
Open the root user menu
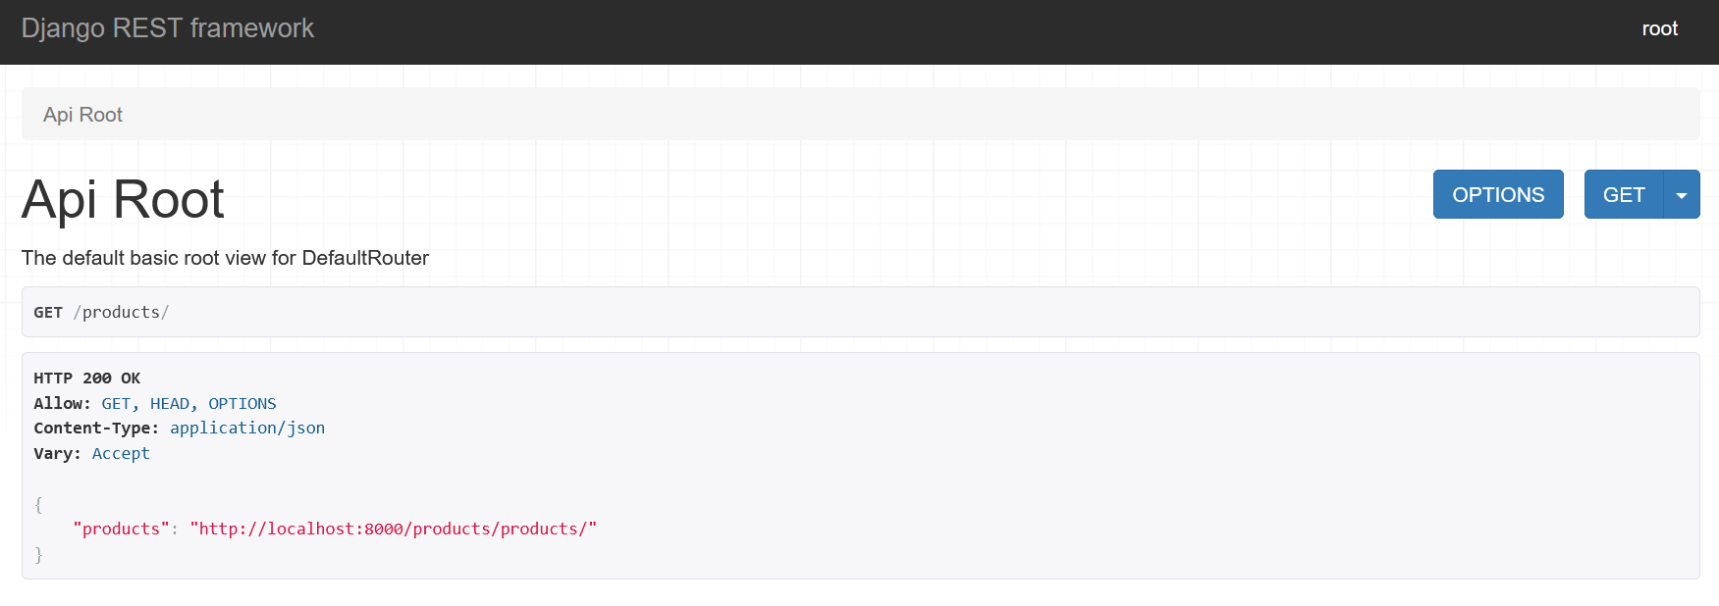(1659, 28)
